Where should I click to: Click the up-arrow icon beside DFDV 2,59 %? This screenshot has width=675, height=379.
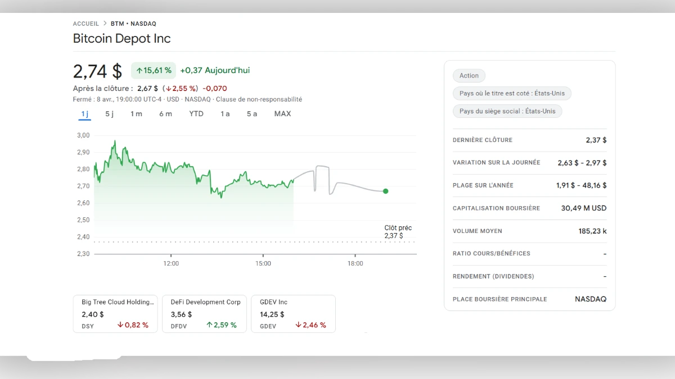coord(210,326)
